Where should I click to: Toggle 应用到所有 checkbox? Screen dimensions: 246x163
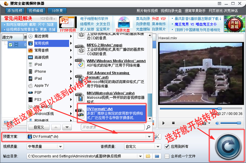click(x=167, y=146)
